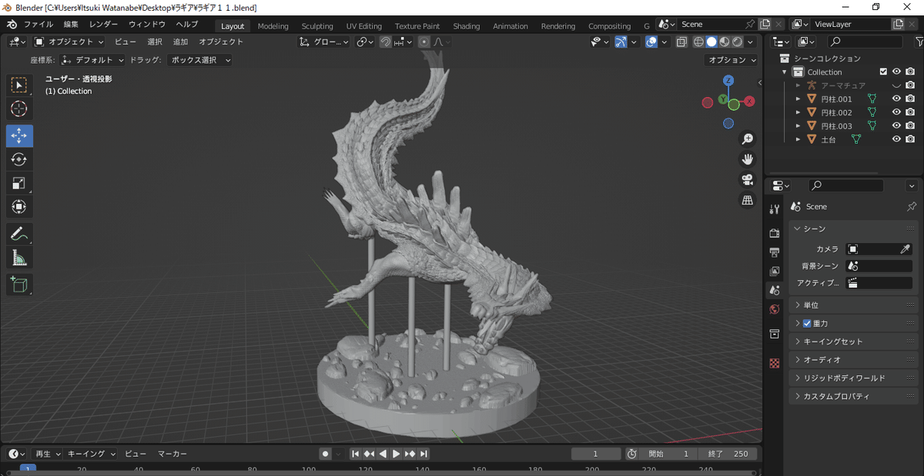Switch perspective/orthographic with grid icon
The width and height of the screenshot is (924, 476).
point(747,200)
